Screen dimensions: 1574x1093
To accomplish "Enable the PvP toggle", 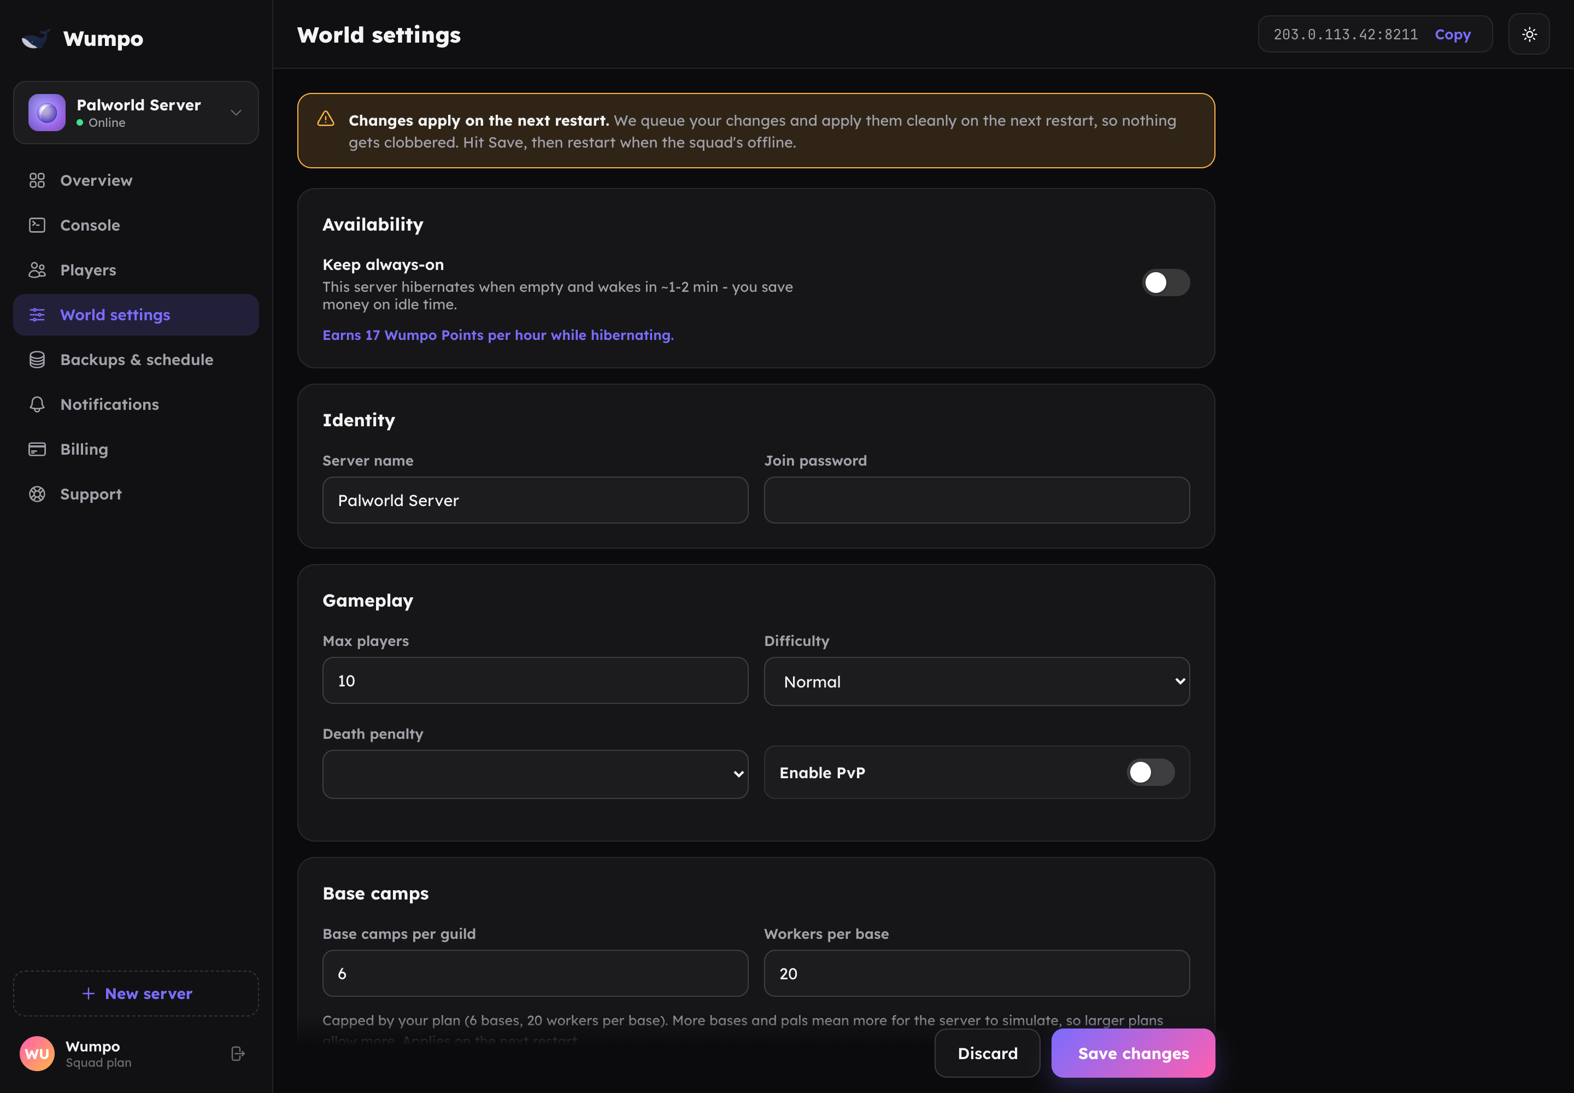I will [1150, 773].
